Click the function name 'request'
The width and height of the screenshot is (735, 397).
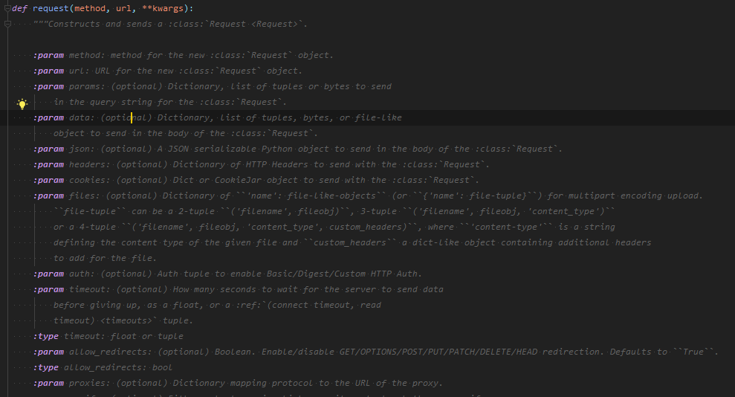[50, 8]
